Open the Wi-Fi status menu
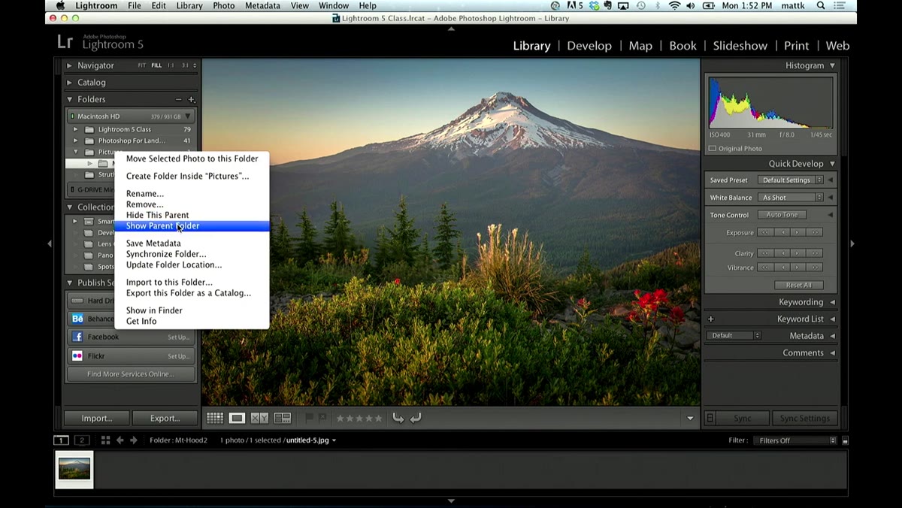 pyautogui.click(x=674, y=6)
